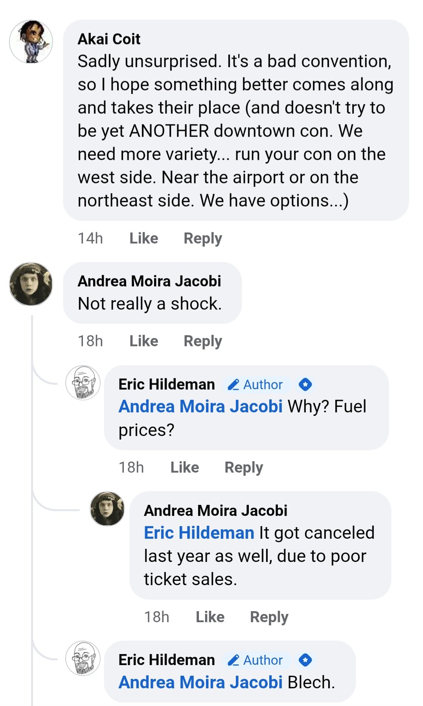Open Andrea Moira Jacobi mention before "Blech"
Viewport: 423px width, 706px height.
pyautogui.click(x=200, y=682)
